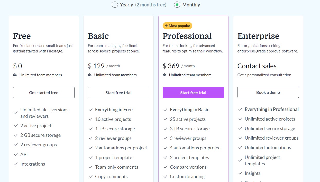This screenshot has width=320, height=182.
Task: Click the lightning bolt on Most popular badge
Action: pos(167,26)
